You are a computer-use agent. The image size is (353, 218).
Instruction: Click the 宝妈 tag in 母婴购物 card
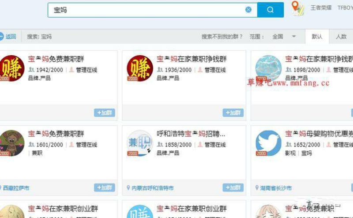(x=307, y=153)
